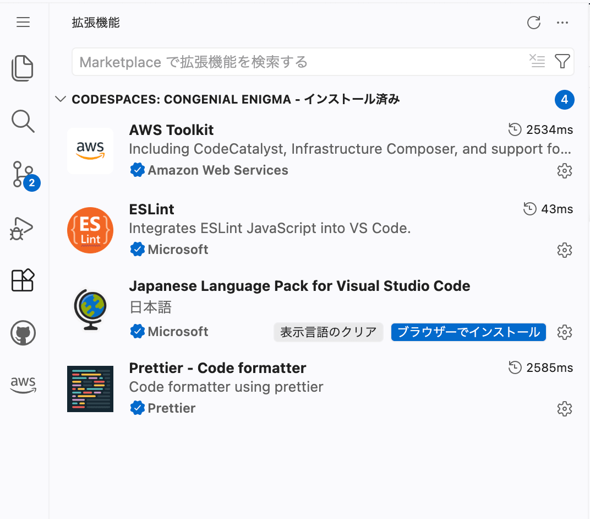
Task: Click Prettier 2585ms activation time
Action: 540,367
